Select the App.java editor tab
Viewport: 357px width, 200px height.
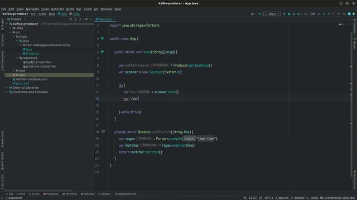coord(105,19)
